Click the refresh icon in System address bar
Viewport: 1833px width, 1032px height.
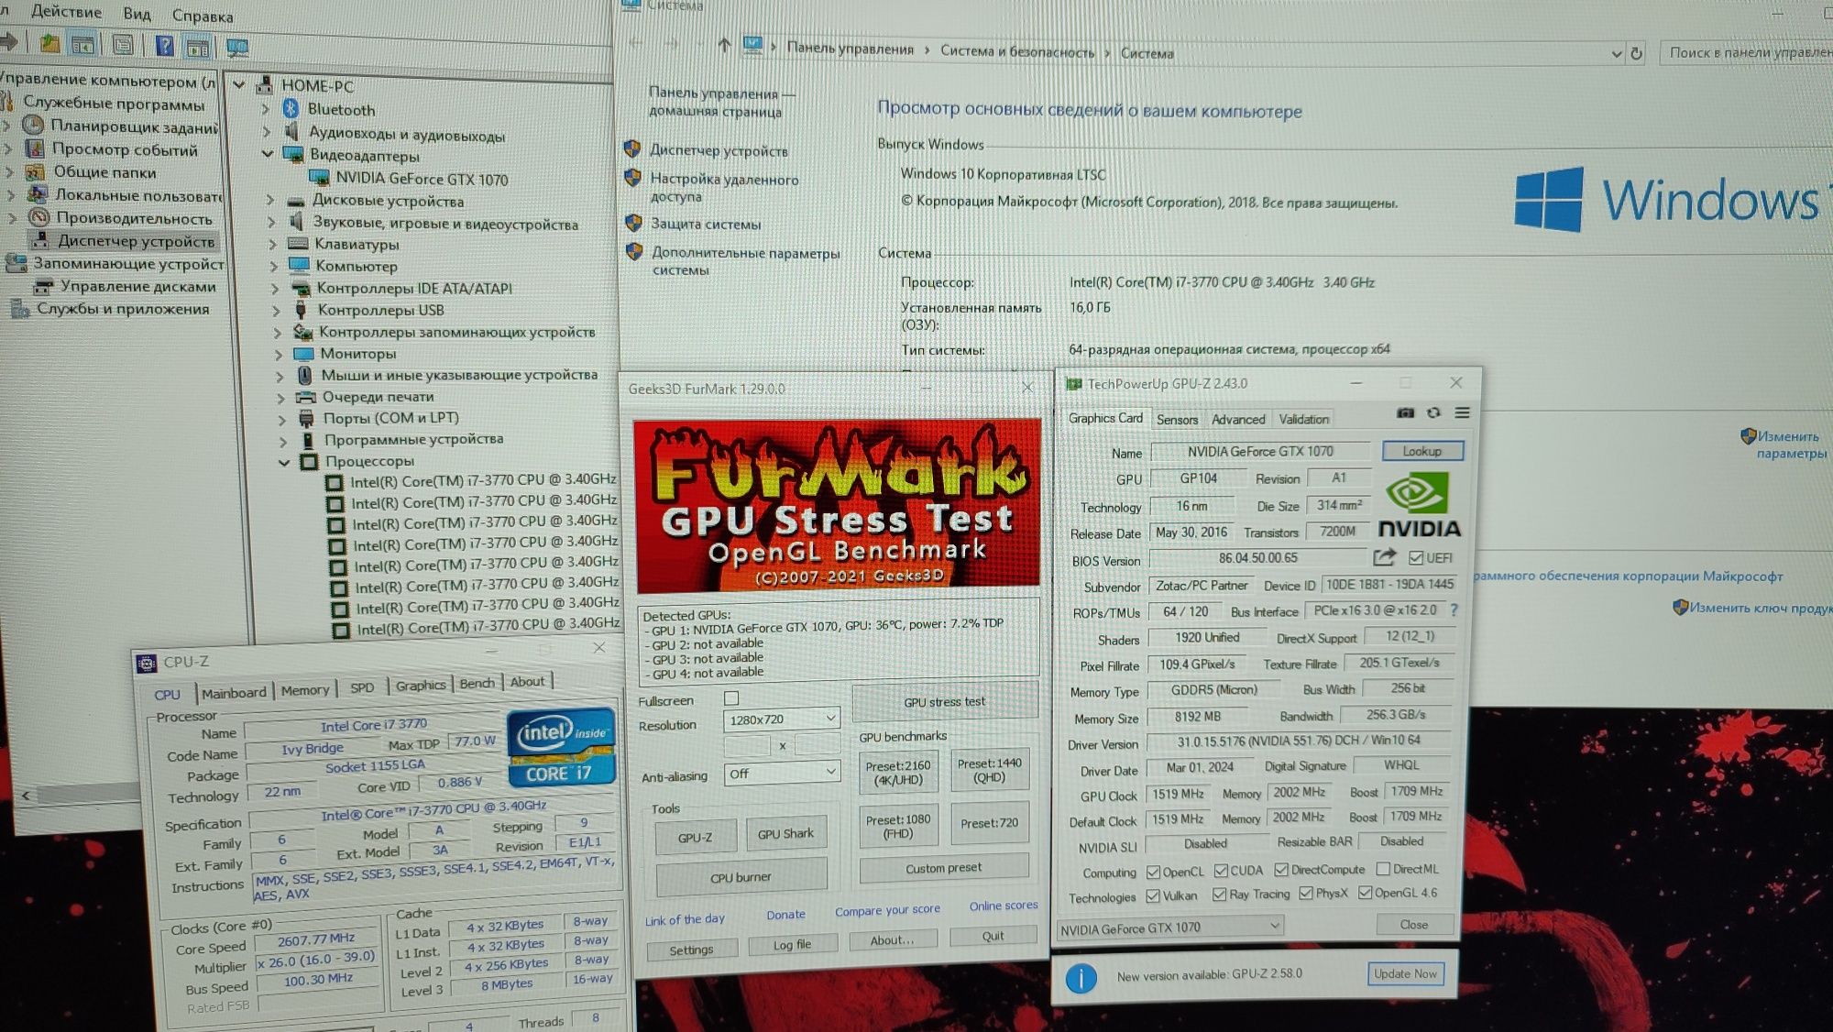[1637, 53]
